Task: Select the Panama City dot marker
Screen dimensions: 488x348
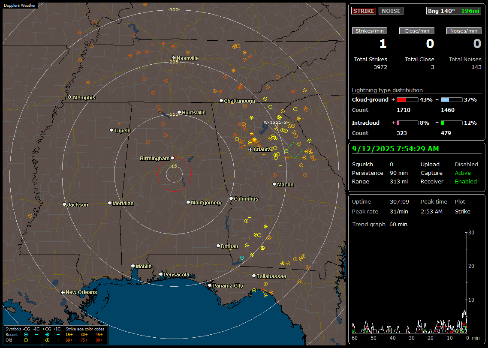Action: pyautogui.click(x=209, y=285)
